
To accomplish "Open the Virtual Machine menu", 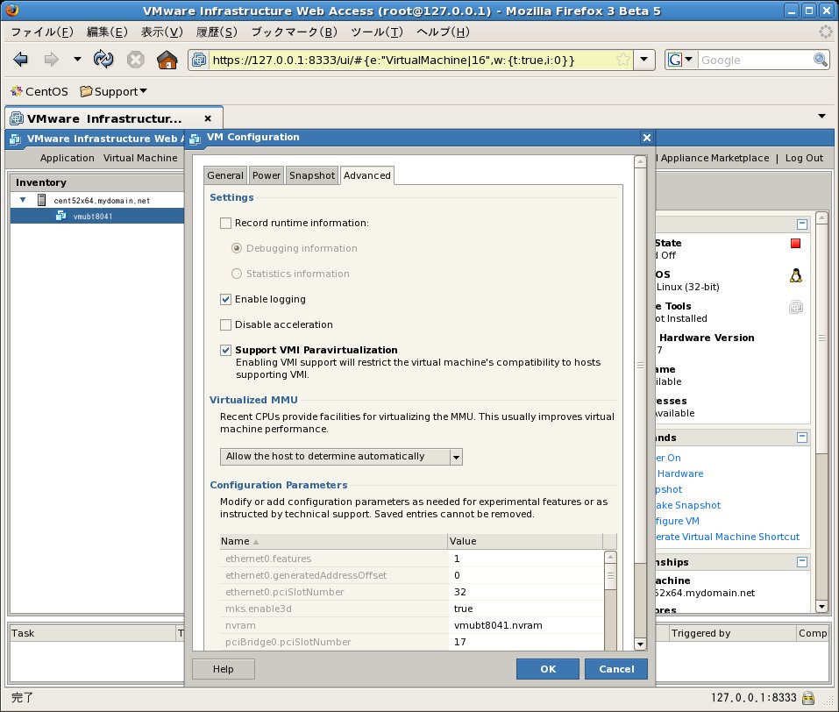I will point(140,158).
